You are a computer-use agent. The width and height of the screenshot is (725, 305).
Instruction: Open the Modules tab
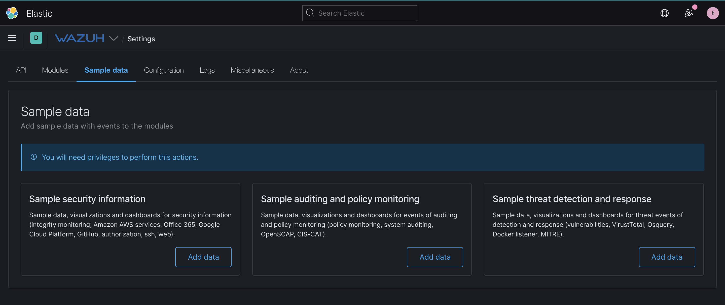point(55,70)
